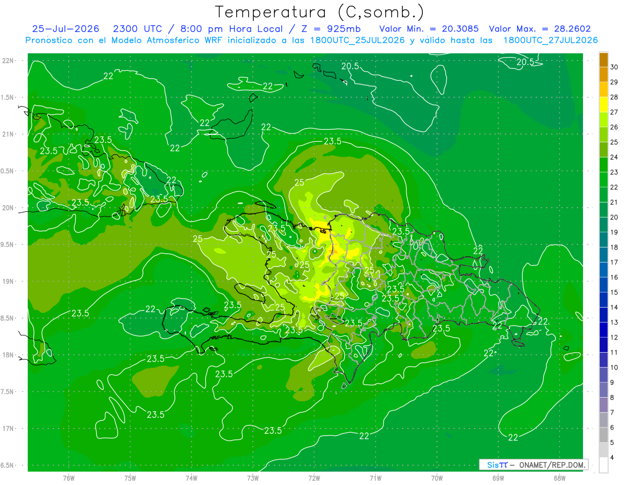Click the '73W' longitude axis label
The height and width of the screenshot is (485, 628).
pos(253,478)
